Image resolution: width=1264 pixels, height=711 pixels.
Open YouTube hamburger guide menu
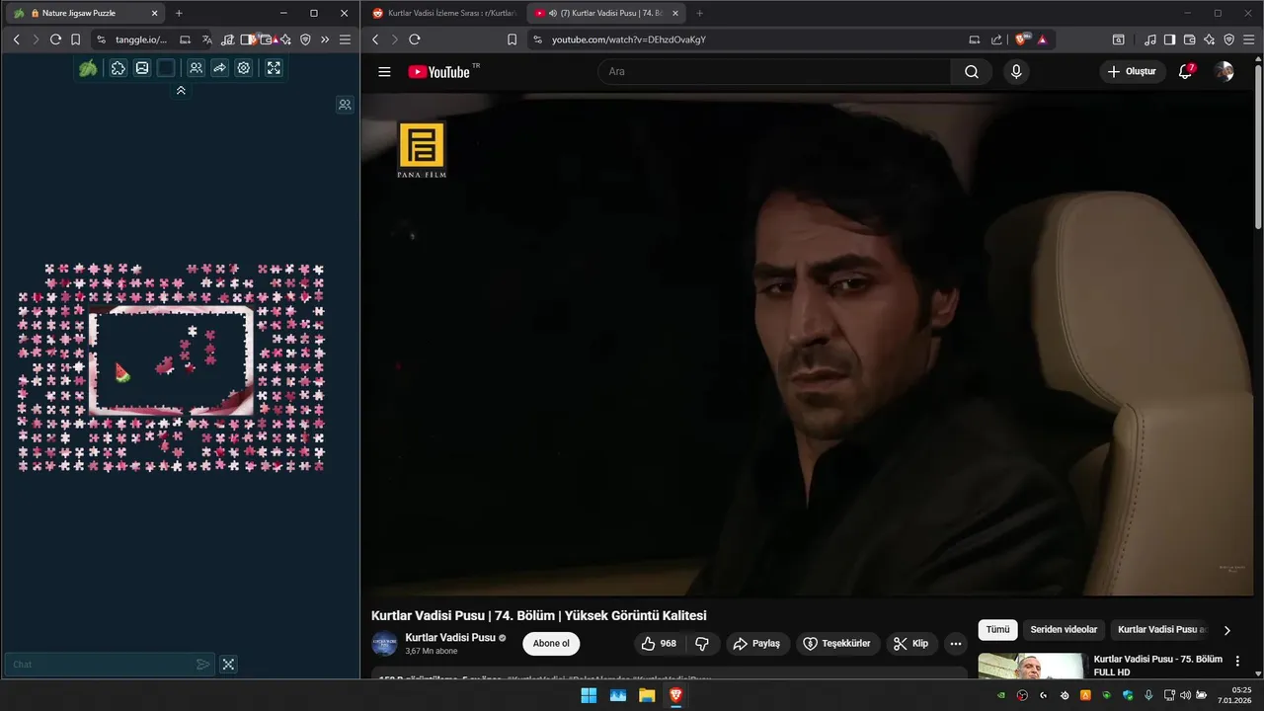pyautogui.click(x=384, y=72)
